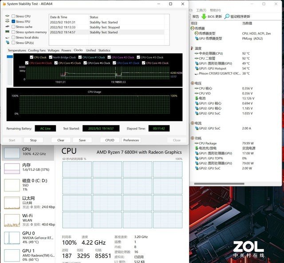The width and height of the screenshot is (284, 263).
Task: Open the Voltages tab
Action: [53, 50]
